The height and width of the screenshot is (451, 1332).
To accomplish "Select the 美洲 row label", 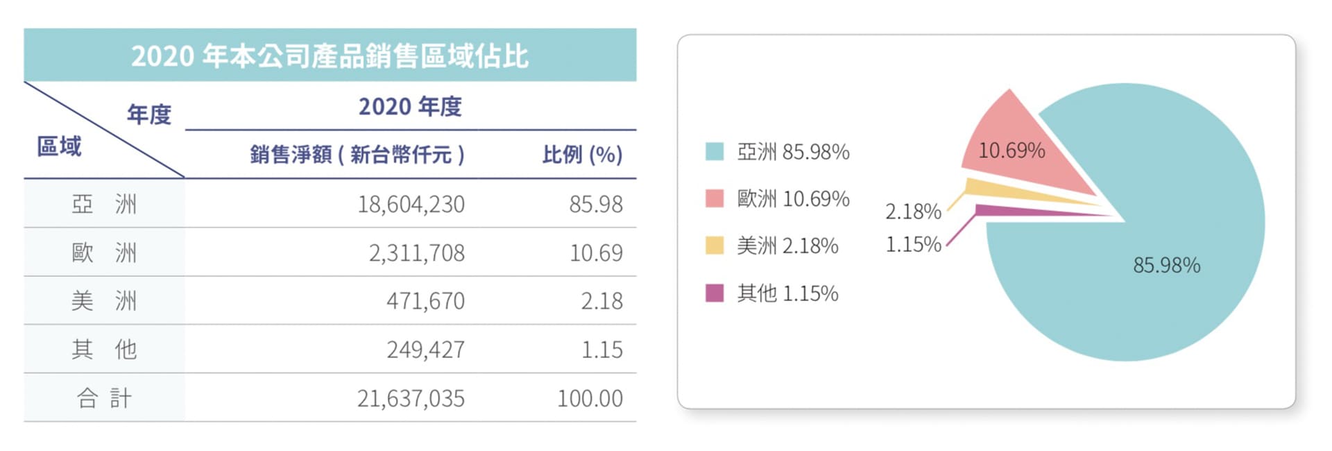I will coord(104,300).
